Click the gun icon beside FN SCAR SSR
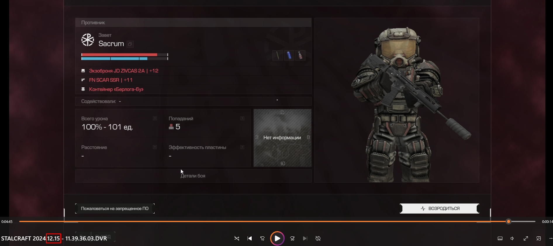Viewport: 553px width, 246px height. point(83,80)
